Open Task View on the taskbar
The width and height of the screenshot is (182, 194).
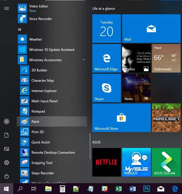pos(34,189)
